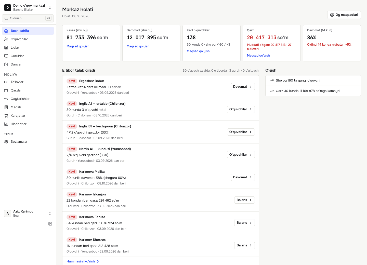Click the Lidlar contact icon
Image resolution: width=367 pixels, height=265 pixels.
coord(6,48)
